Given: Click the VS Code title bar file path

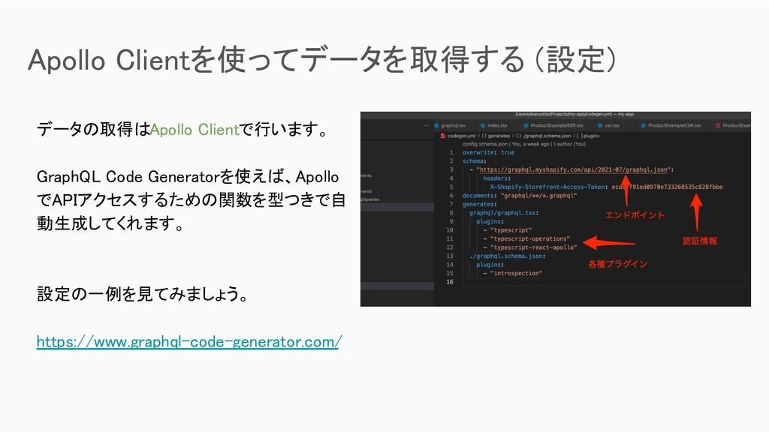Looking at the screenshot, I should pyautogui.click(x=574, y=114).
